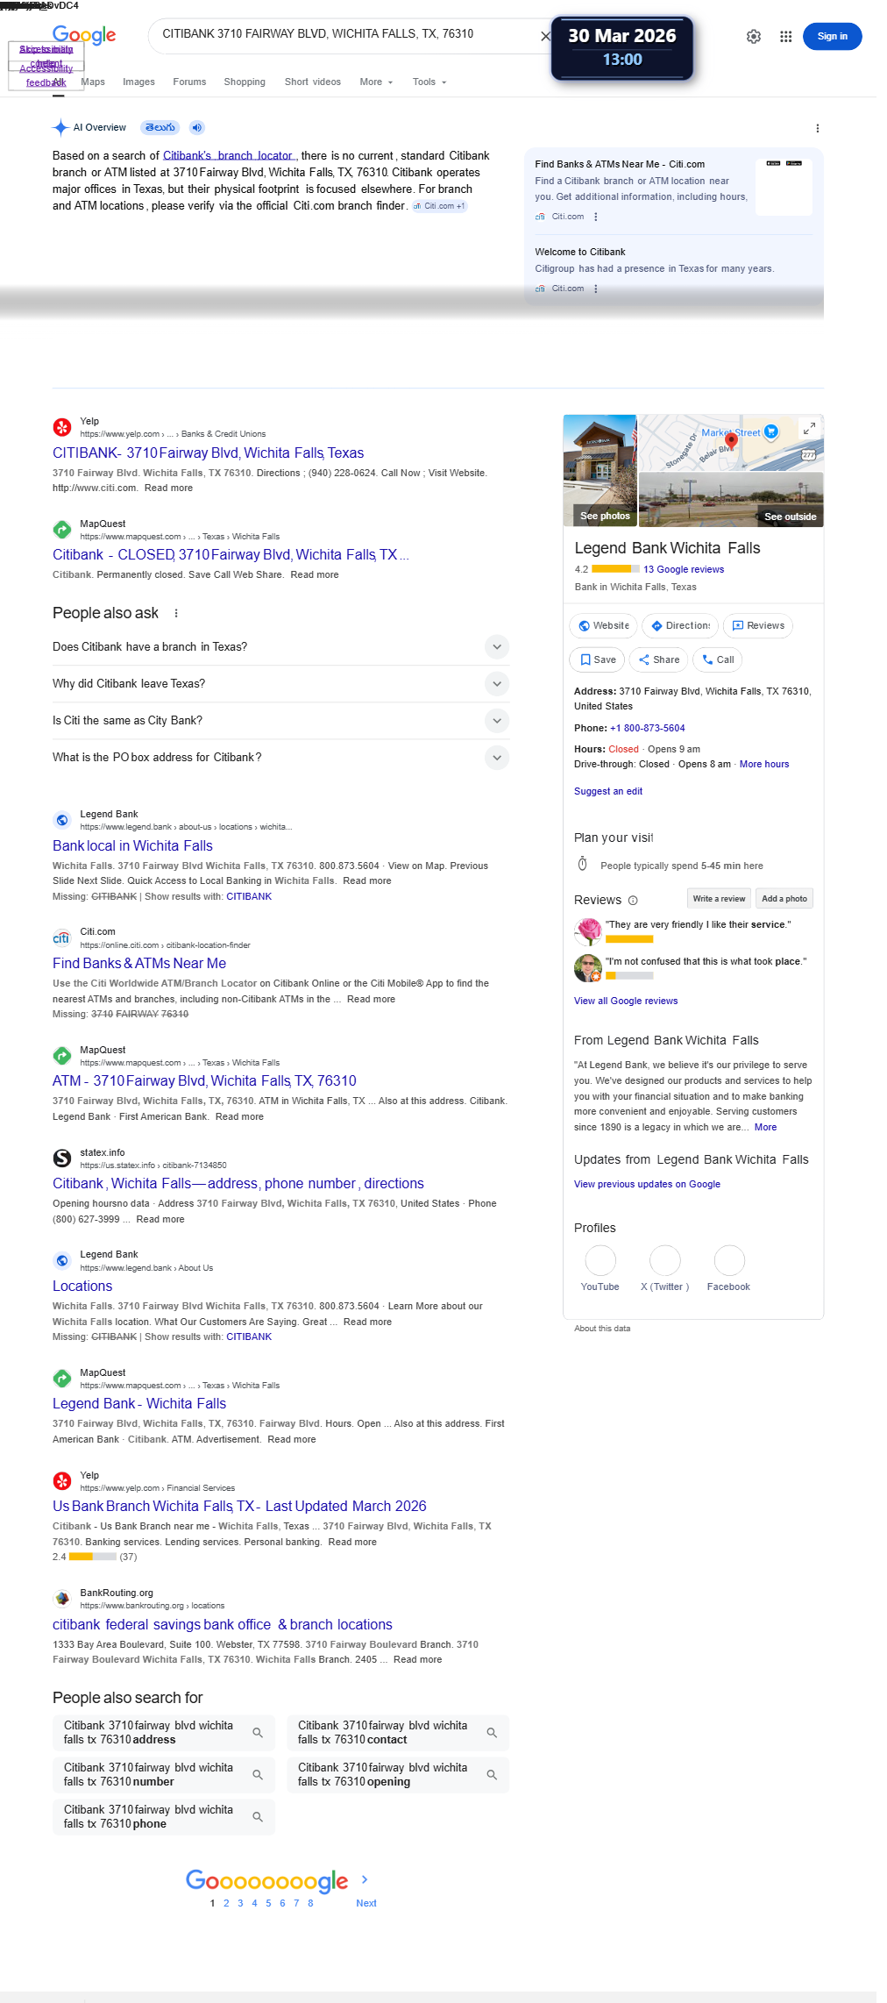Open the Tools dropdown
This screenshot has height=2003, width=887.
(429, 82)
